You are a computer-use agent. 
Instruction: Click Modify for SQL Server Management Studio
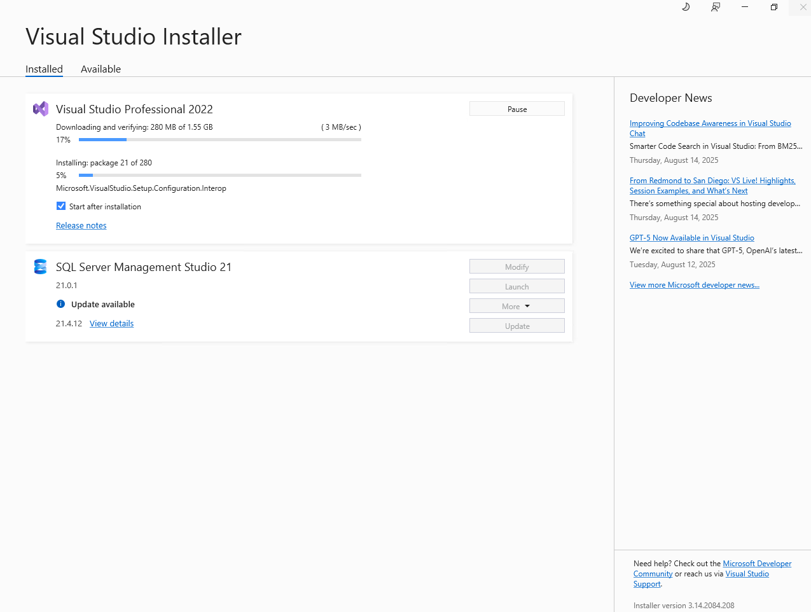(517, 267)
